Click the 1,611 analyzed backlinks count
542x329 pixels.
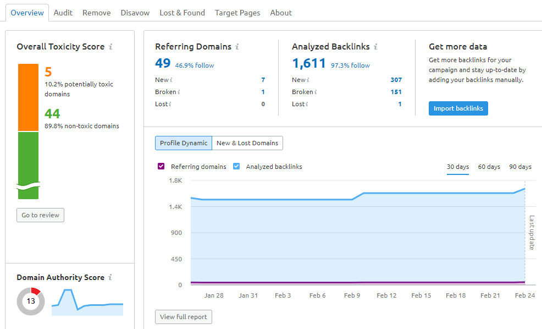tap(309, 63)
